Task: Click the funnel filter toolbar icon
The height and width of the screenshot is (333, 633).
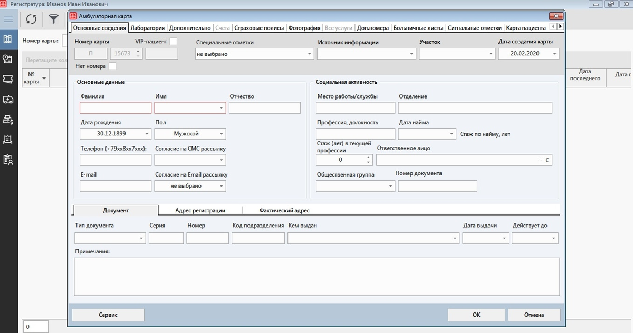Action: click(x=54, y=19)
